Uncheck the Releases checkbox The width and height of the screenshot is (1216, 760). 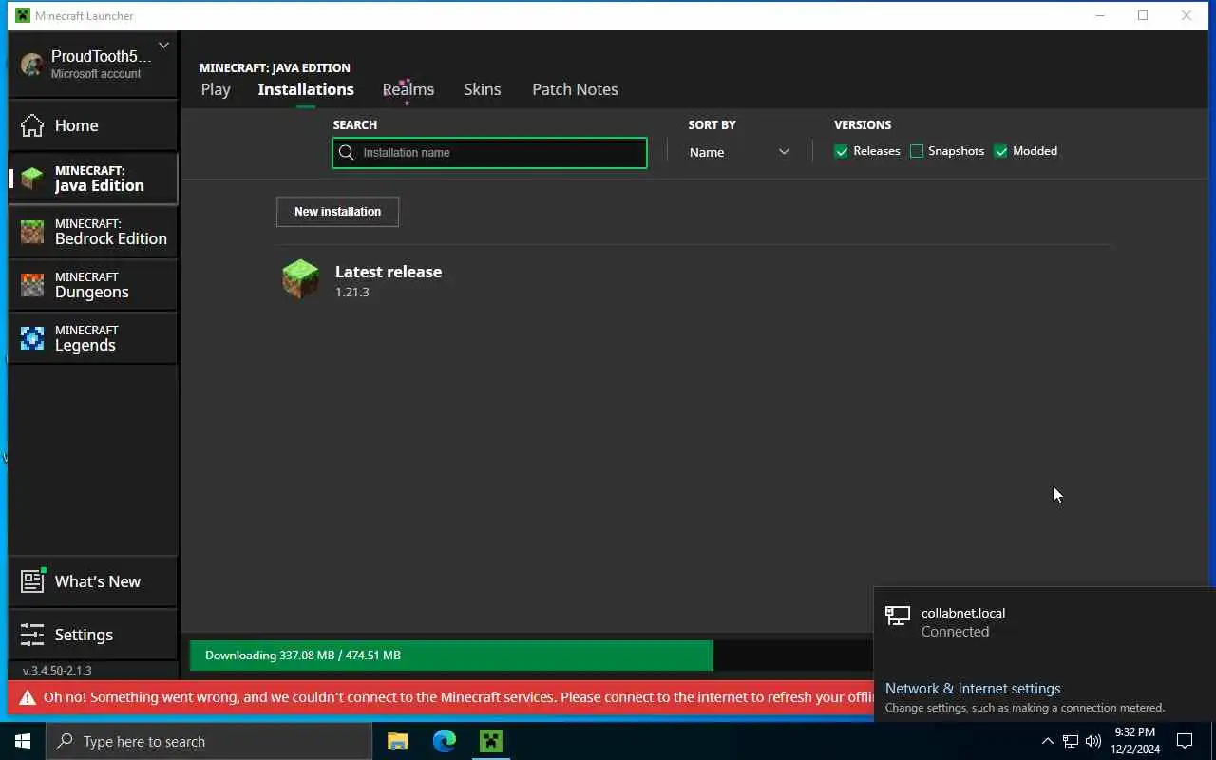(x=841, y=151)
